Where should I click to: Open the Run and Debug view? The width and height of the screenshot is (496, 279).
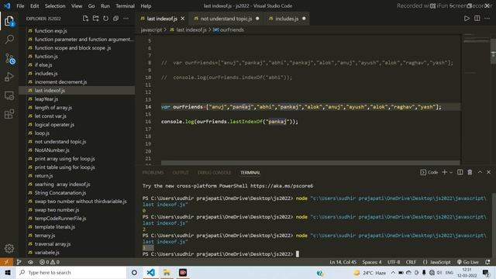tap(9, 77)
